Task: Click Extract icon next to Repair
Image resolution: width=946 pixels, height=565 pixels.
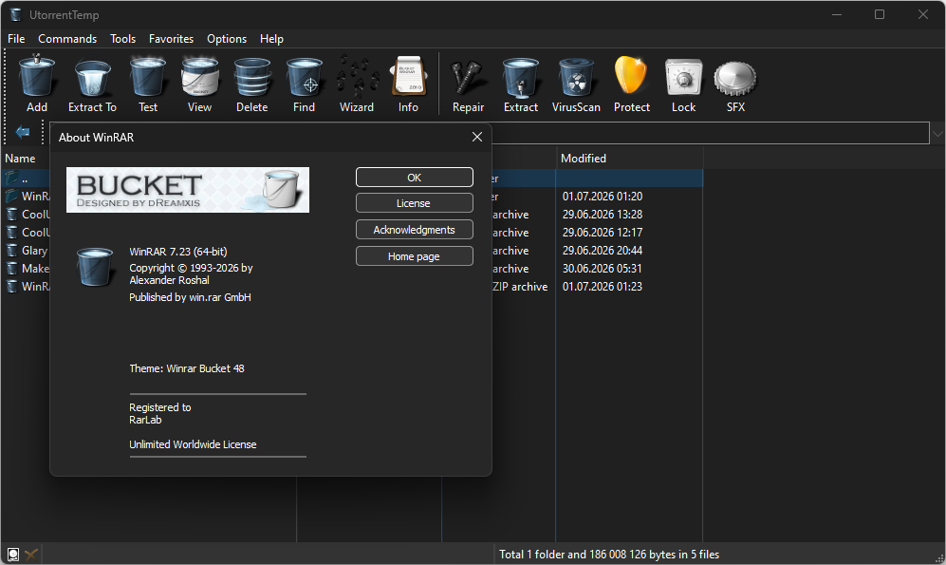Action: tap(521, 77)
